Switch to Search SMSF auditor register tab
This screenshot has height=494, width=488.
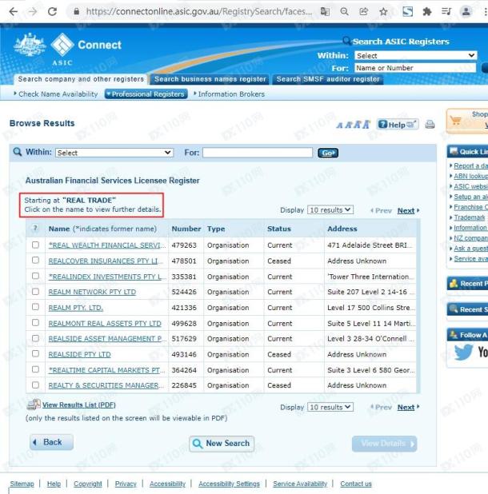tap(328, 79)
